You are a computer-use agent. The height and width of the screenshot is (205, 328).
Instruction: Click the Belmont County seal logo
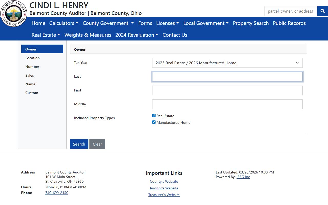pyautogui.click(x=14, y=14)
